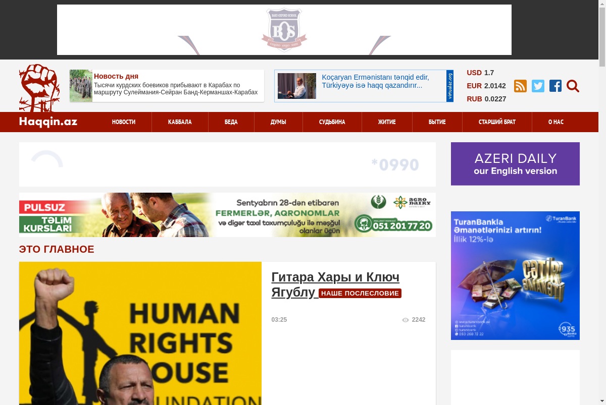Click the USD 1.7 exchange rate
Viewport: 606px width, 405px height.
pos(480,73)
